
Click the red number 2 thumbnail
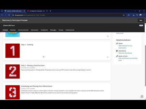point(12,71)
